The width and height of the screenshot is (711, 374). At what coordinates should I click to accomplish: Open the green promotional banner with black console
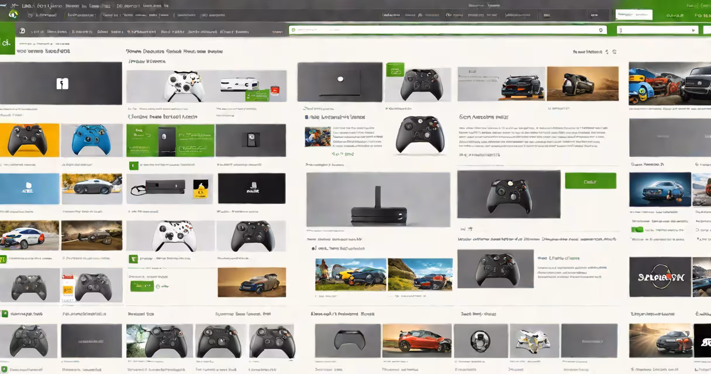tap(170, 140)
